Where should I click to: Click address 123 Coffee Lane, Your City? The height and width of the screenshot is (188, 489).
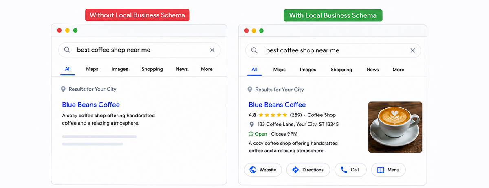(x=298, y=124)
